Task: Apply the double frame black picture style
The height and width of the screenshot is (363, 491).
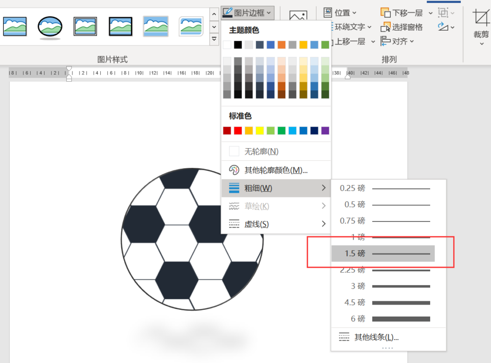Action: (x=85, y=27)
